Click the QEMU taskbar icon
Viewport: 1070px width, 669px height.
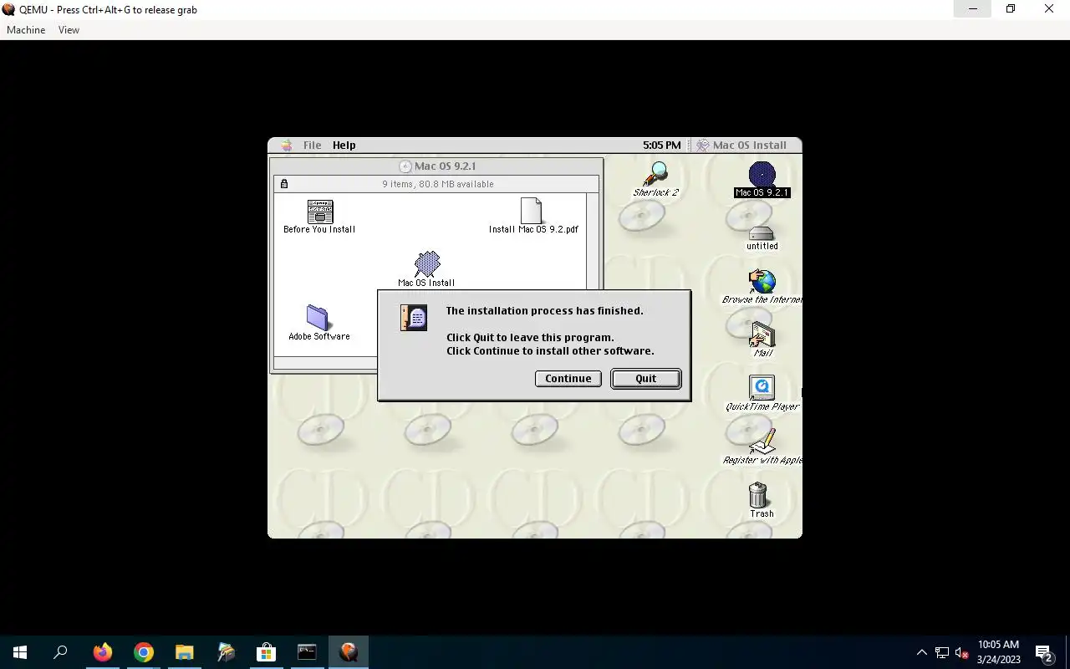(x=349, y=652)
